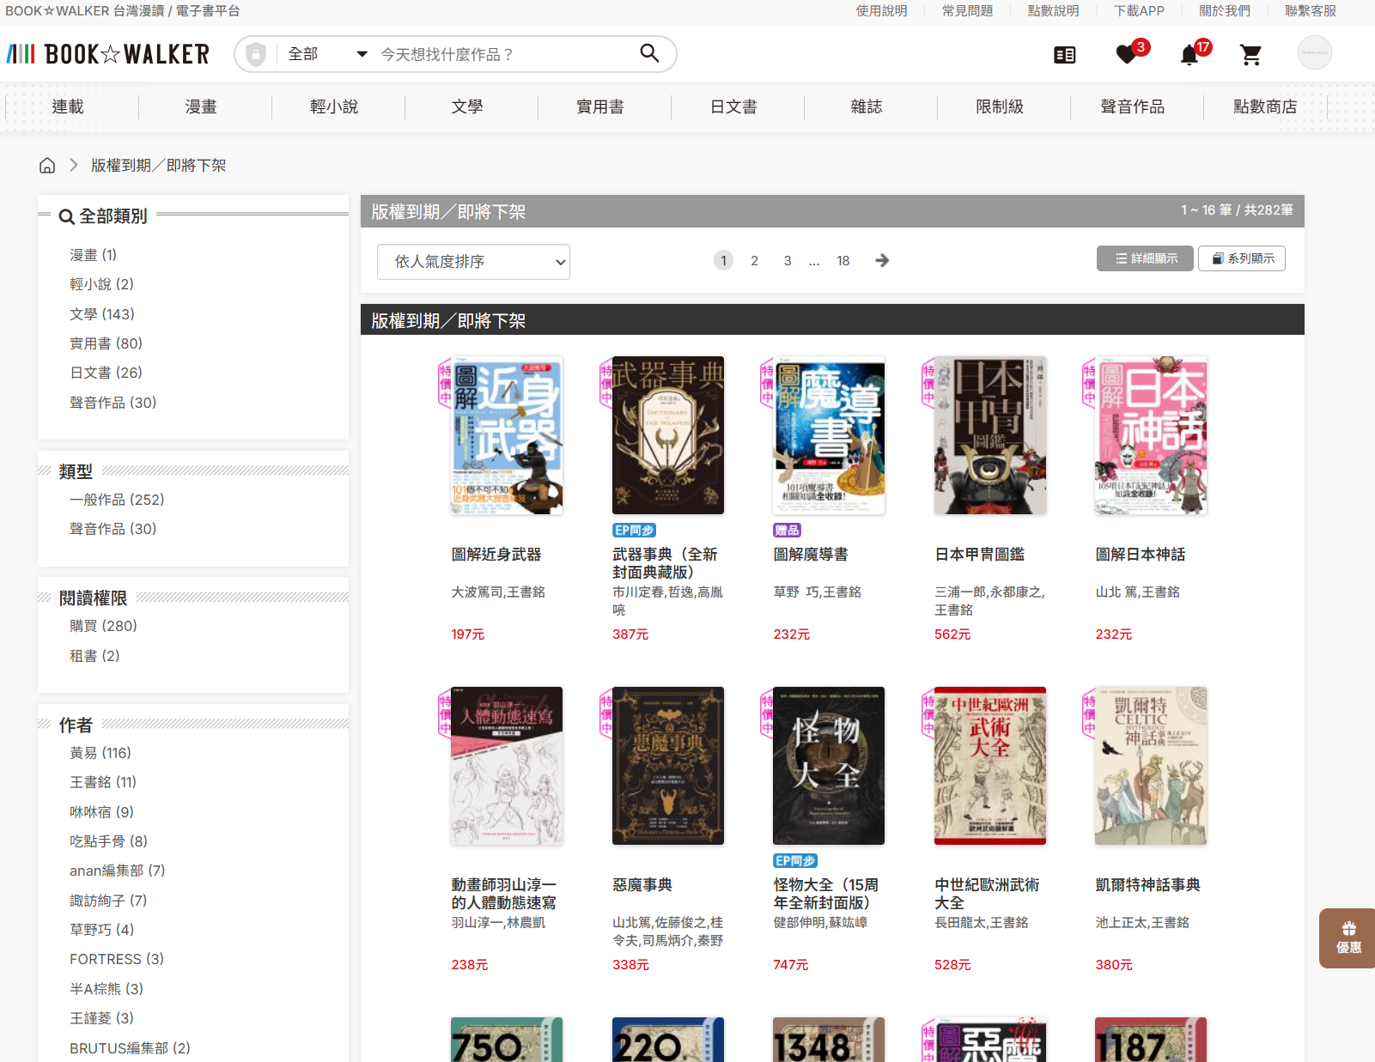Click the 贈品 badge under 圖解魔導書
Image resolution: width=1375 pixels, height=1062 pixels.
(x=788, y=531)
